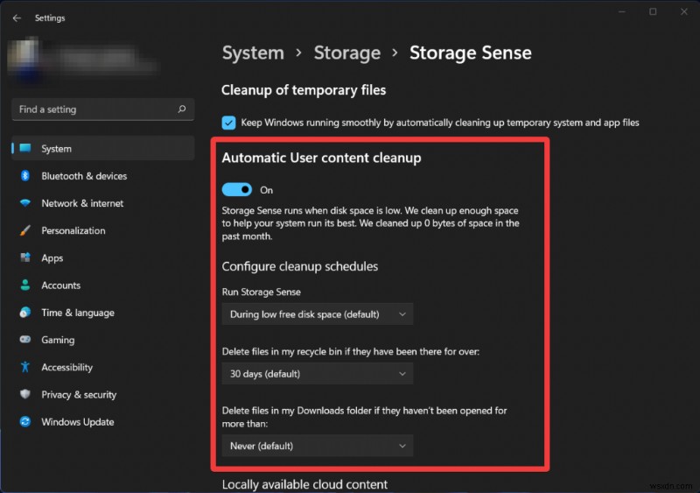700x493 pixels.
Task: Click the Apps icon in sidebar
Action: click(25, 257)
